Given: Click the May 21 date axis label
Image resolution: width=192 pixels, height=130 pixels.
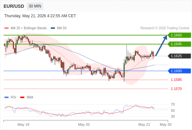Looking at the screenshot, I should coord(144,124).
